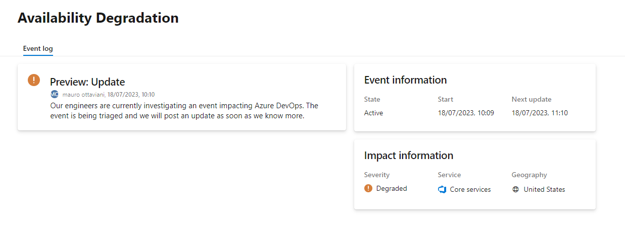625x226 pixels.
Task: Click the orange warning icon beside Preview: Update
Action: pos(33,80)
